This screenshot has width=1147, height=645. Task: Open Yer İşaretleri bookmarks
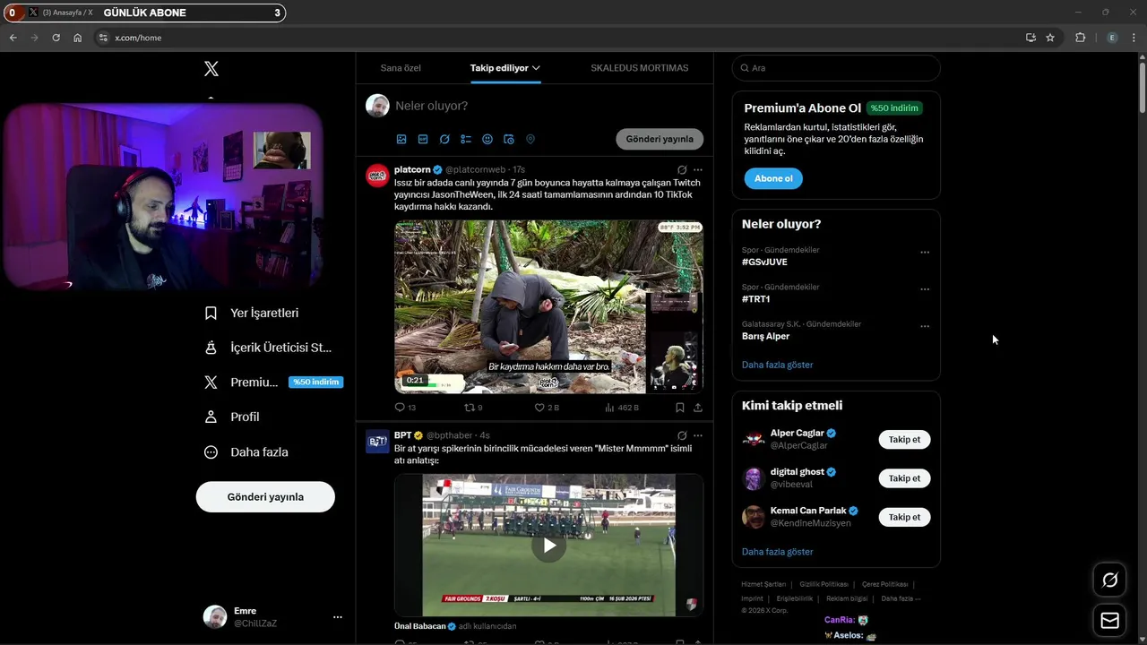click(x=252, y=313)
